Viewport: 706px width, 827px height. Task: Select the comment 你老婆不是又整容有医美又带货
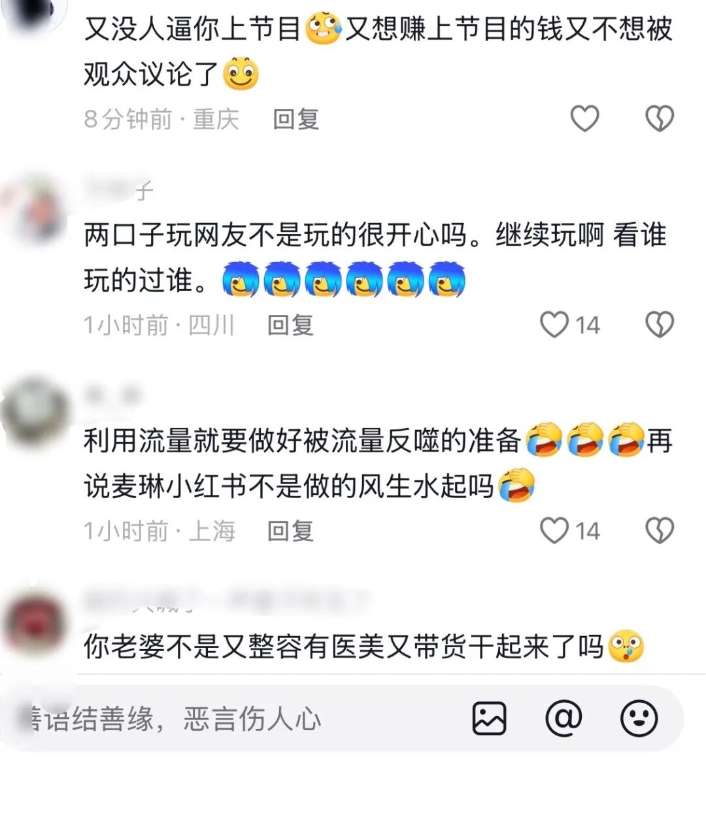coord(343,648)
